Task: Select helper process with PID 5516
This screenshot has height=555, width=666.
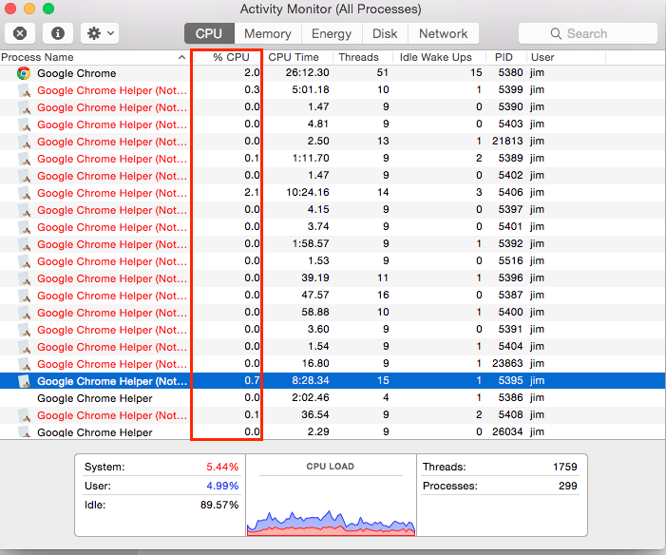Action: 333,261
